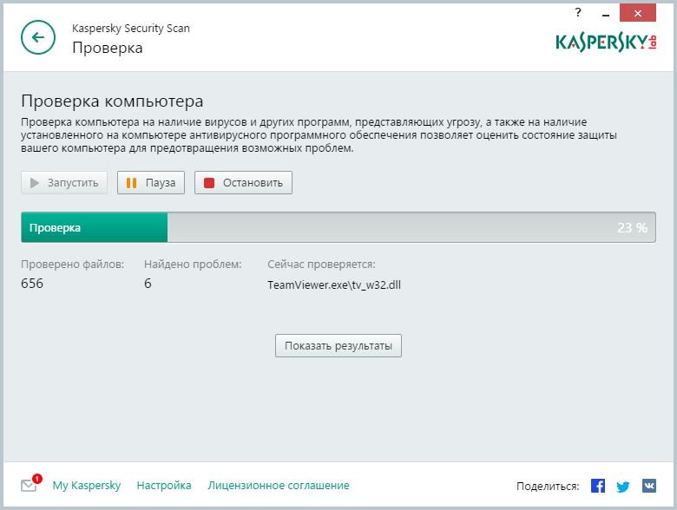Click the Kaspersky Security Scan title text
The height and width of the screenshot is (510, 677).
click(x=131, y=29)
